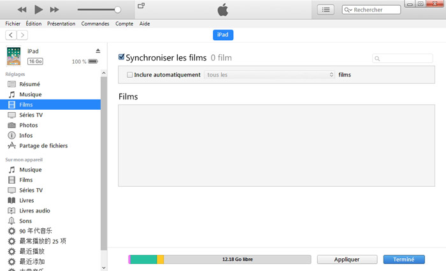Open Musique under Réglages
Screen dimensions: 446x271
click(x=50, y=94)
